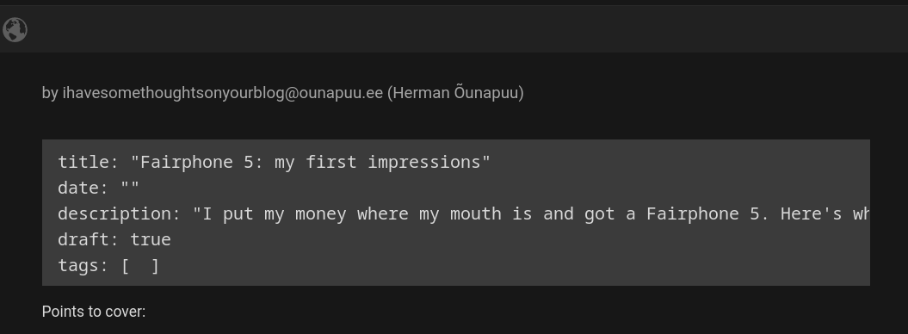
Task: Click inside the empty tags brackets
Action: 140,266
